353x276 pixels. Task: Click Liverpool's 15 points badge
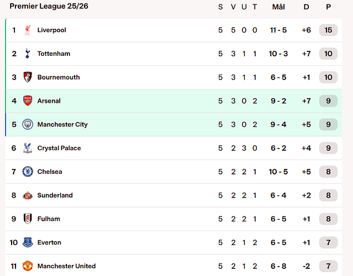coord(328,30)
